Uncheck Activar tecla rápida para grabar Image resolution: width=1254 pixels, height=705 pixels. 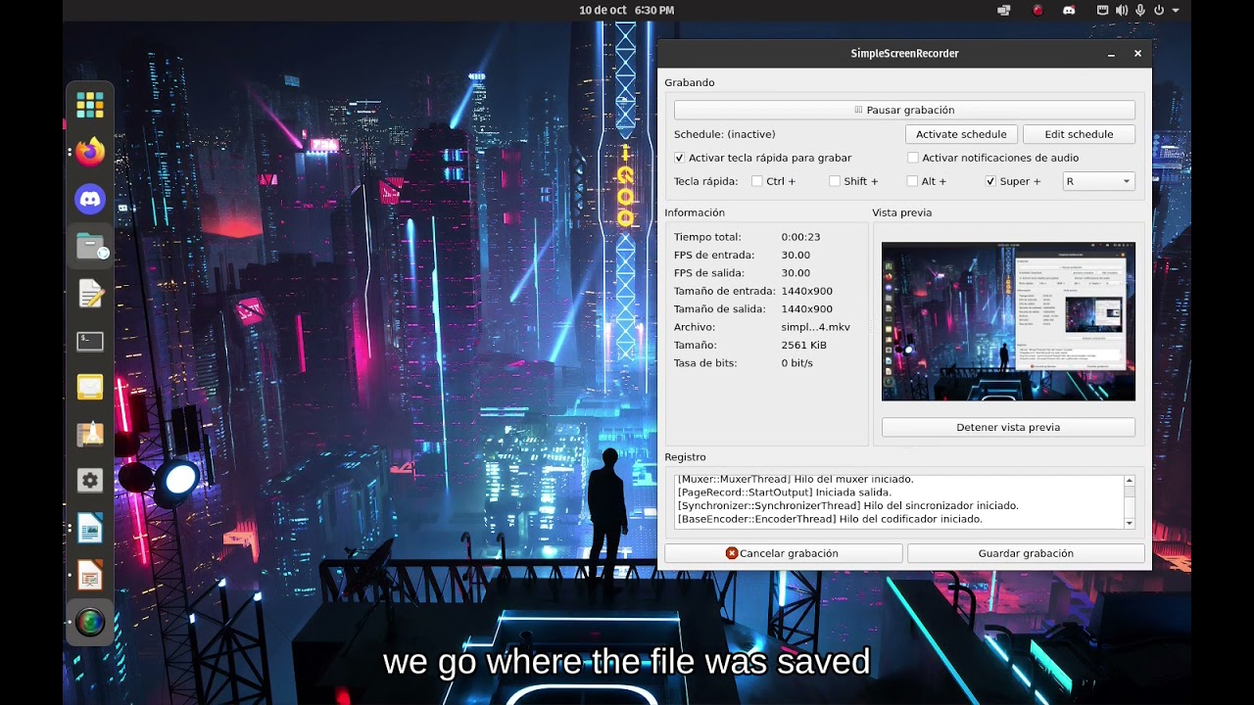pyautogui.click(x=680, y=158)
